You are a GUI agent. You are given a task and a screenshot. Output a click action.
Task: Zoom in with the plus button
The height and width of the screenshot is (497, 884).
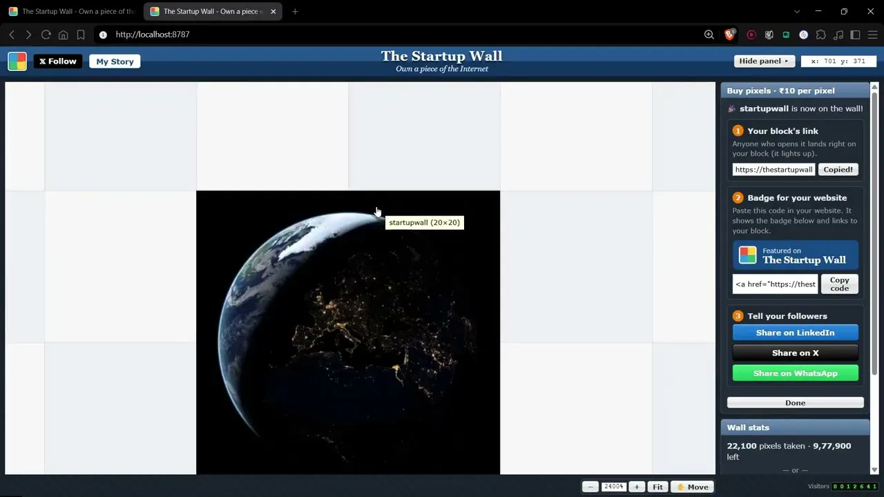click(x=637, y=487)
